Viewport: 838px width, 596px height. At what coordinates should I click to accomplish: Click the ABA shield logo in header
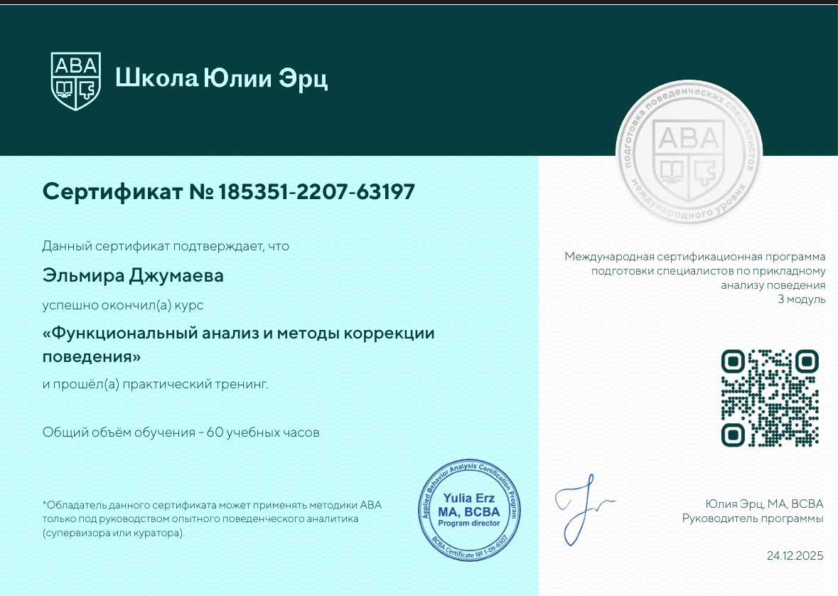coord(75,80)
